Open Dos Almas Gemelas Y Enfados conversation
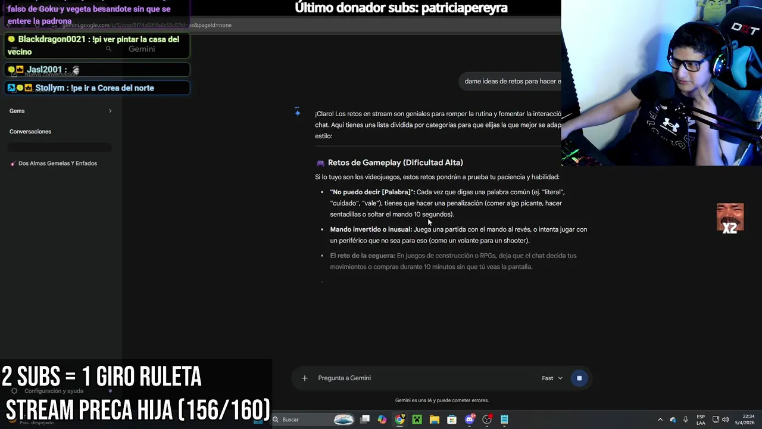This screenshot has height=429, width=762. coord(58,163)
